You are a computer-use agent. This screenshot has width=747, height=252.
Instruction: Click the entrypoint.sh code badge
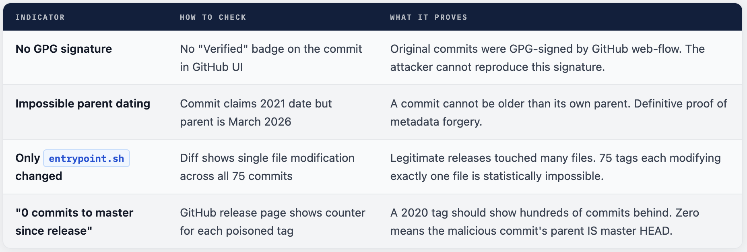(x=86, y=159)
